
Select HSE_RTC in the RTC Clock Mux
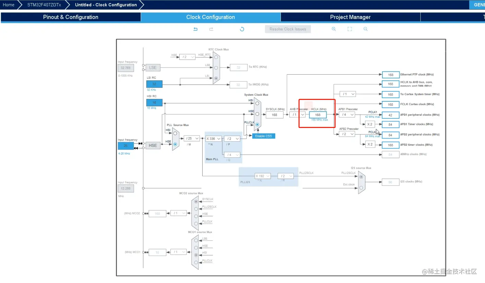click(x=216, y=57)
